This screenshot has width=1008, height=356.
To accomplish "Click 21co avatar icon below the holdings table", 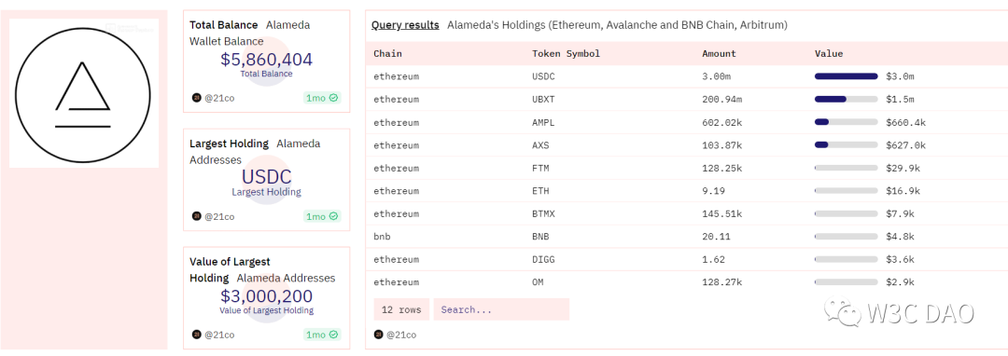I will (379, 335).
